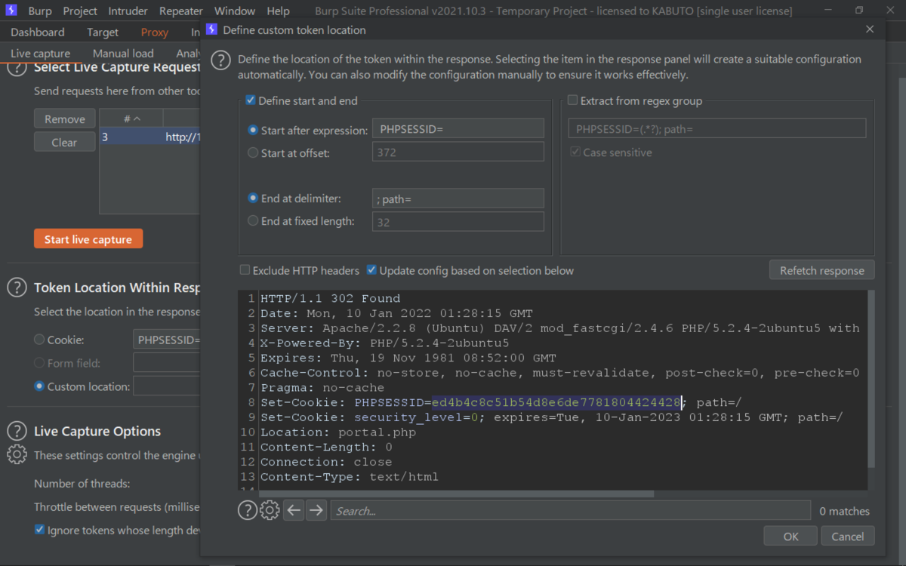
Task: Open response search settings gear icon
Action: [x=270, y=510]
